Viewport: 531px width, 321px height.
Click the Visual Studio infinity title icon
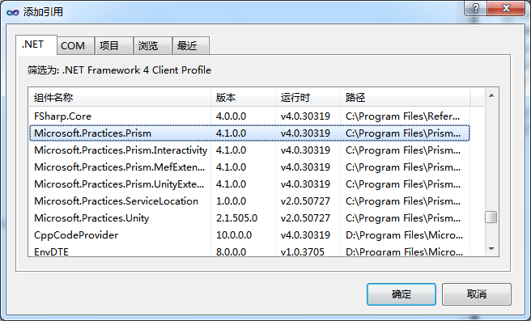(12, 12)
